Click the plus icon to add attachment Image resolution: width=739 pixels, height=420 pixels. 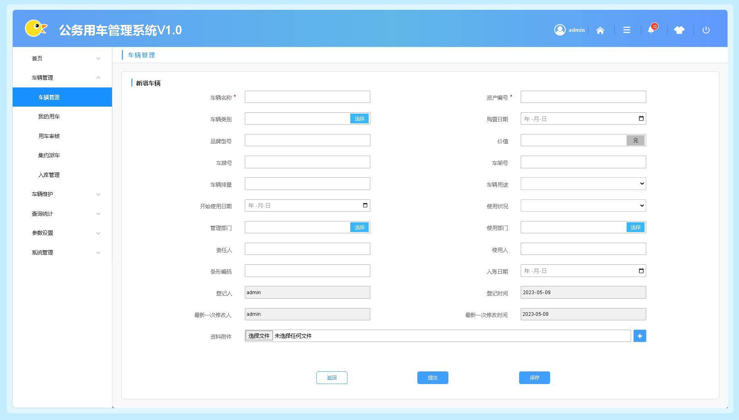[640, 336]
